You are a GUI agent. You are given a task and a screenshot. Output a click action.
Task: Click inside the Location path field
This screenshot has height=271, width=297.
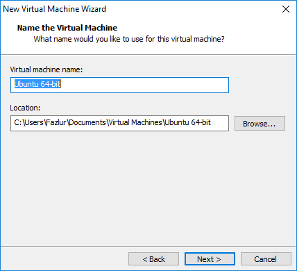pyautogui.click(x=119, y=123)
